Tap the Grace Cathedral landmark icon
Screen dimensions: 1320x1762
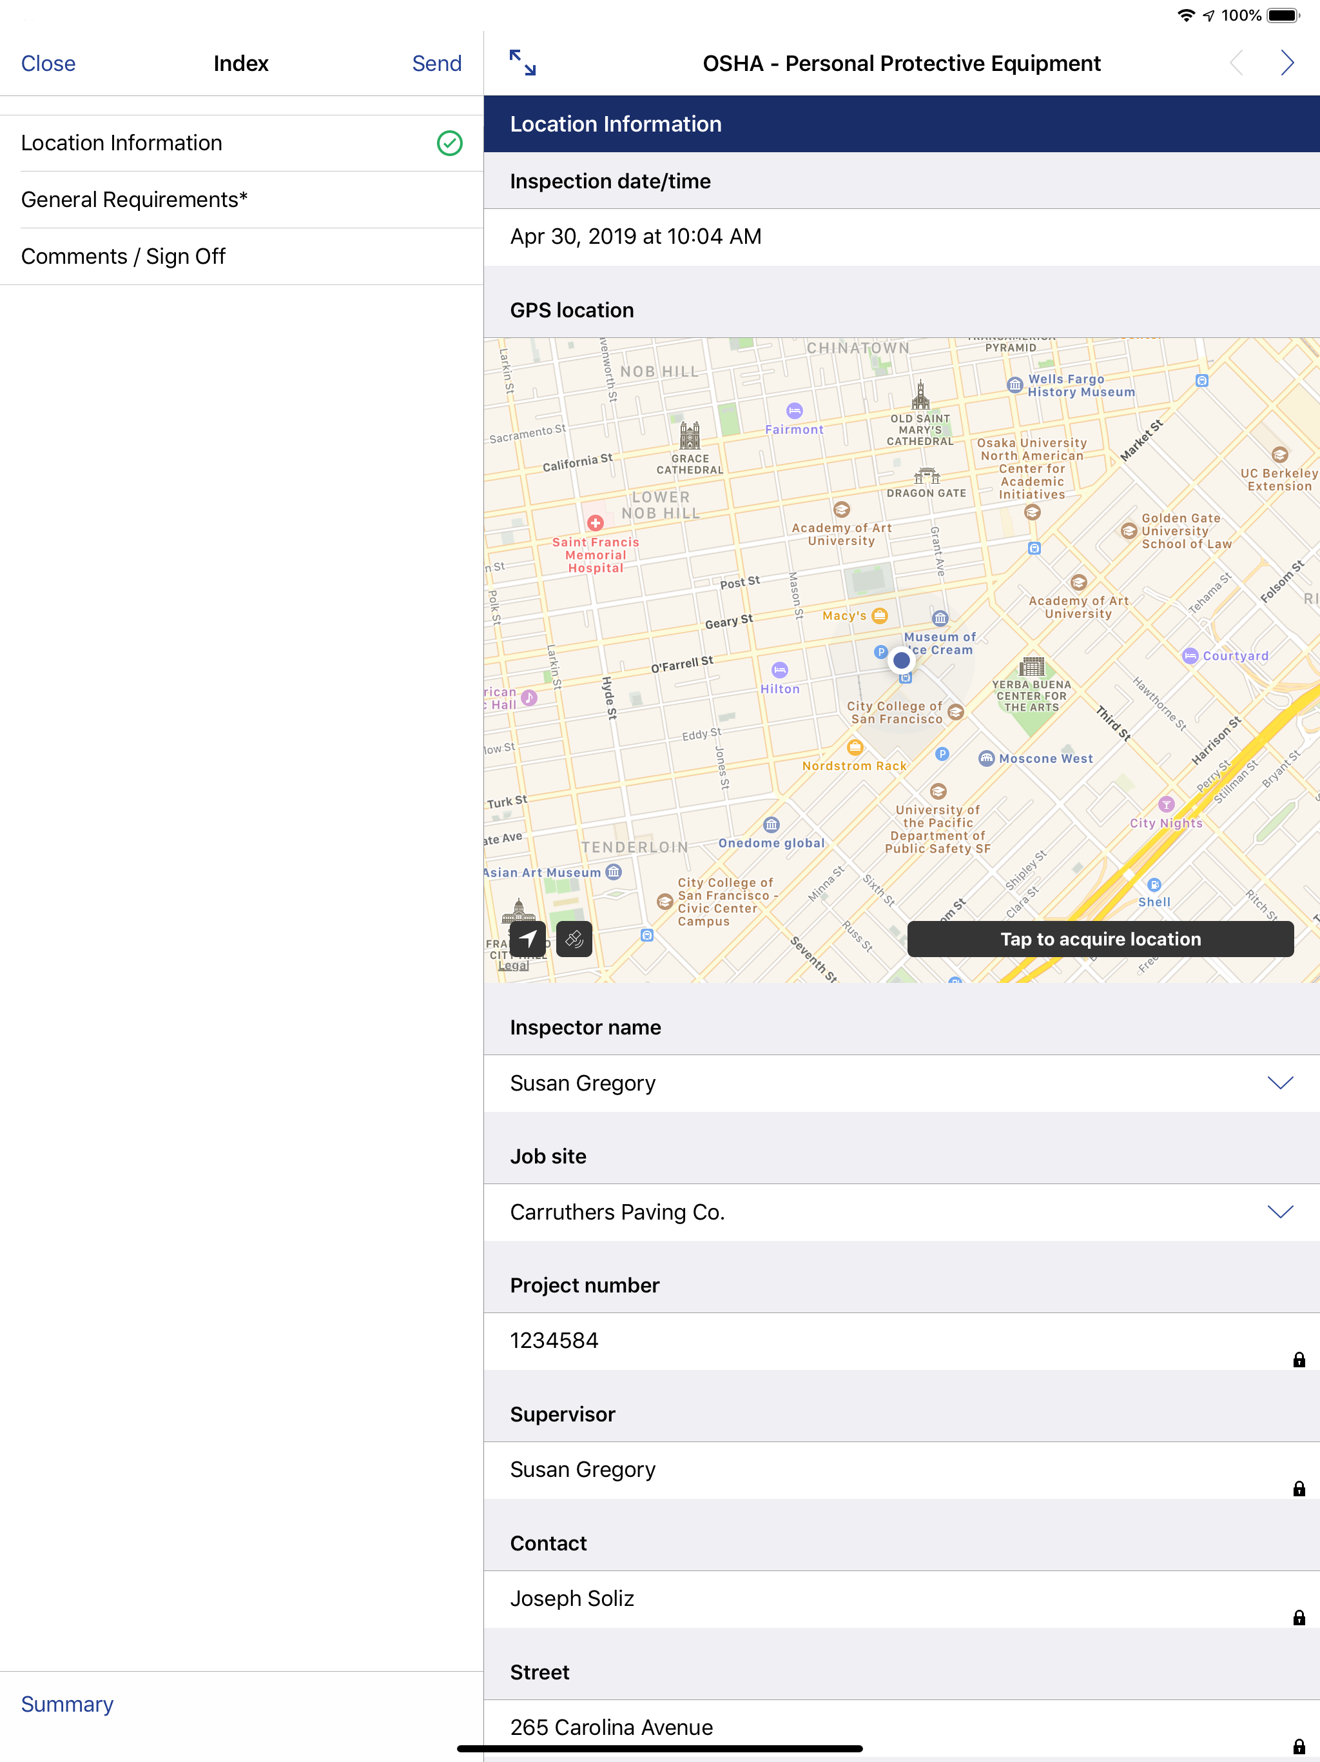[x=690, y=436]
